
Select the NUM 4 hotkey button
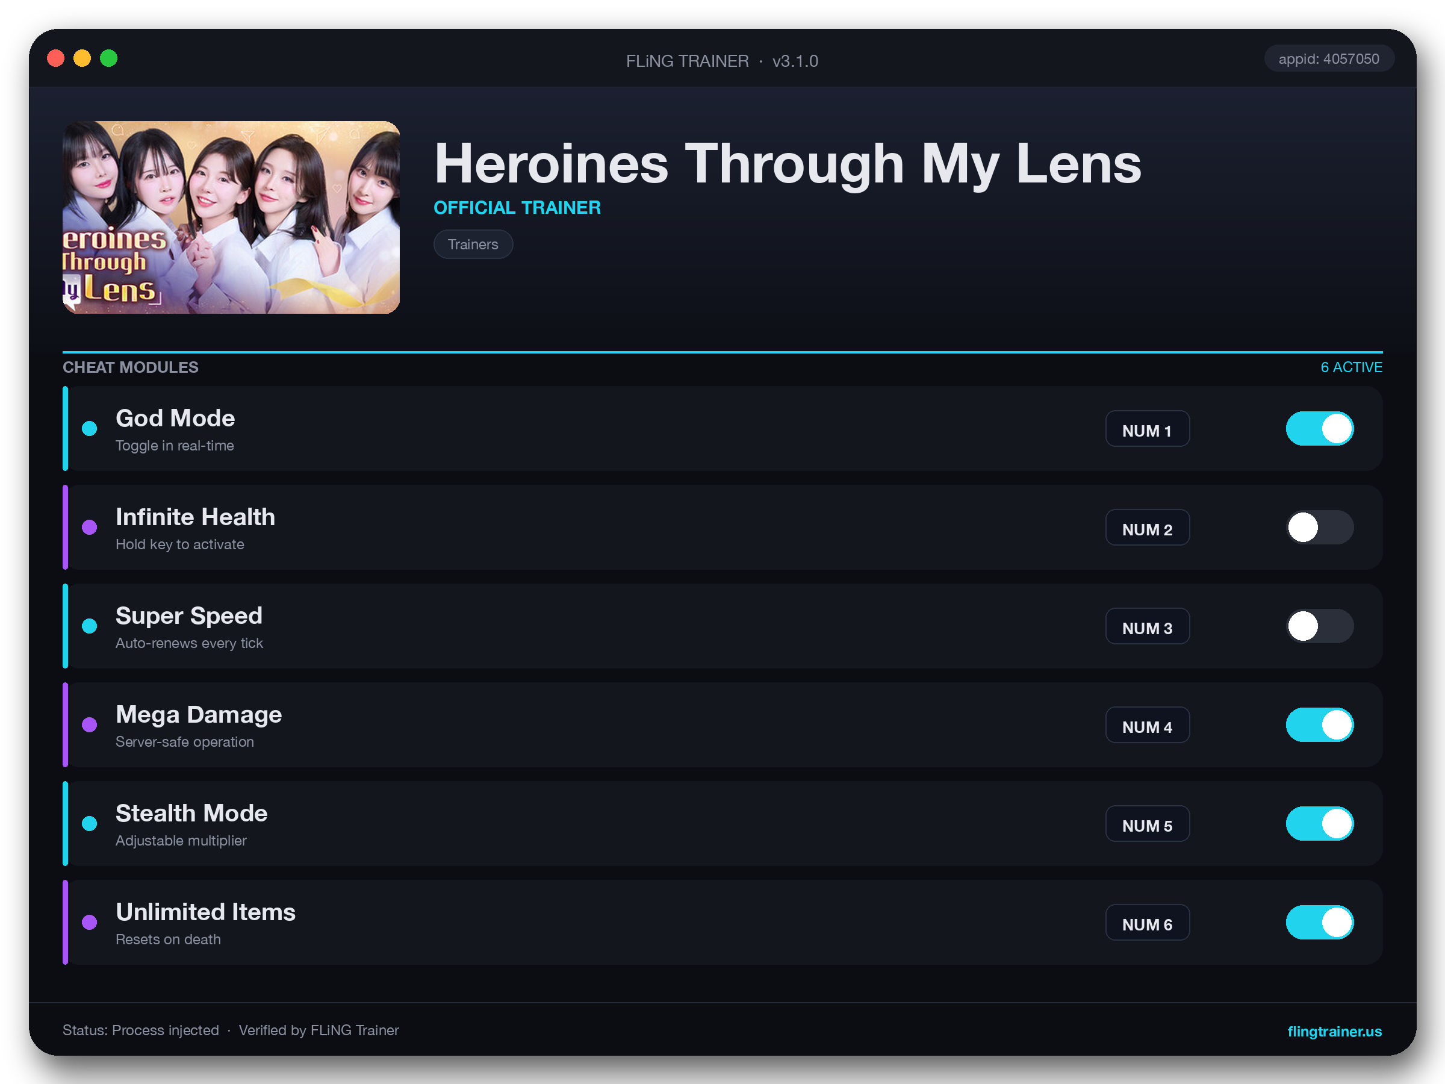[x=1147, y=724]
